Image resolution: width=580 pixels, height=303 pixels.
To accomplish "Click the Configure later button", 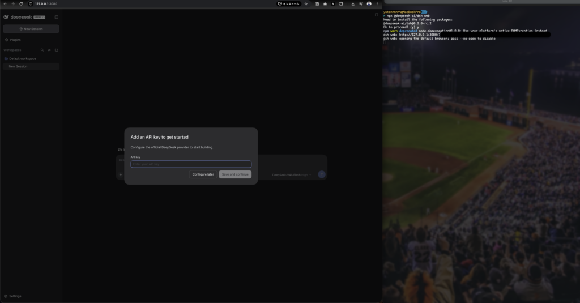I will pyautogui.click(x=203, y=174).
